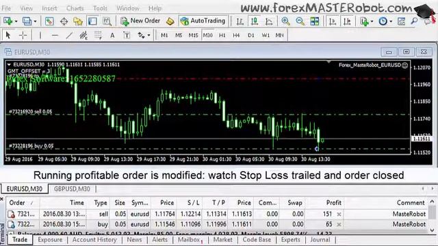
Task: Zoom out the chart
Action: (x=300, y=21)
